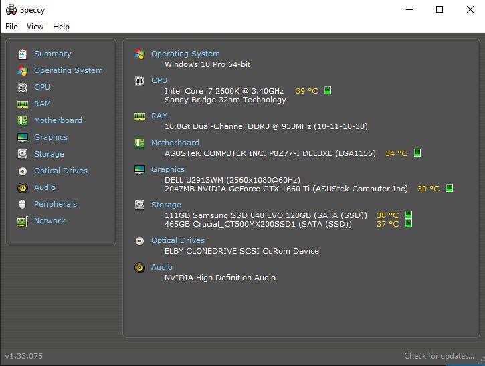Click the Windows 10 Pro 64-bit text

[207, 64]
